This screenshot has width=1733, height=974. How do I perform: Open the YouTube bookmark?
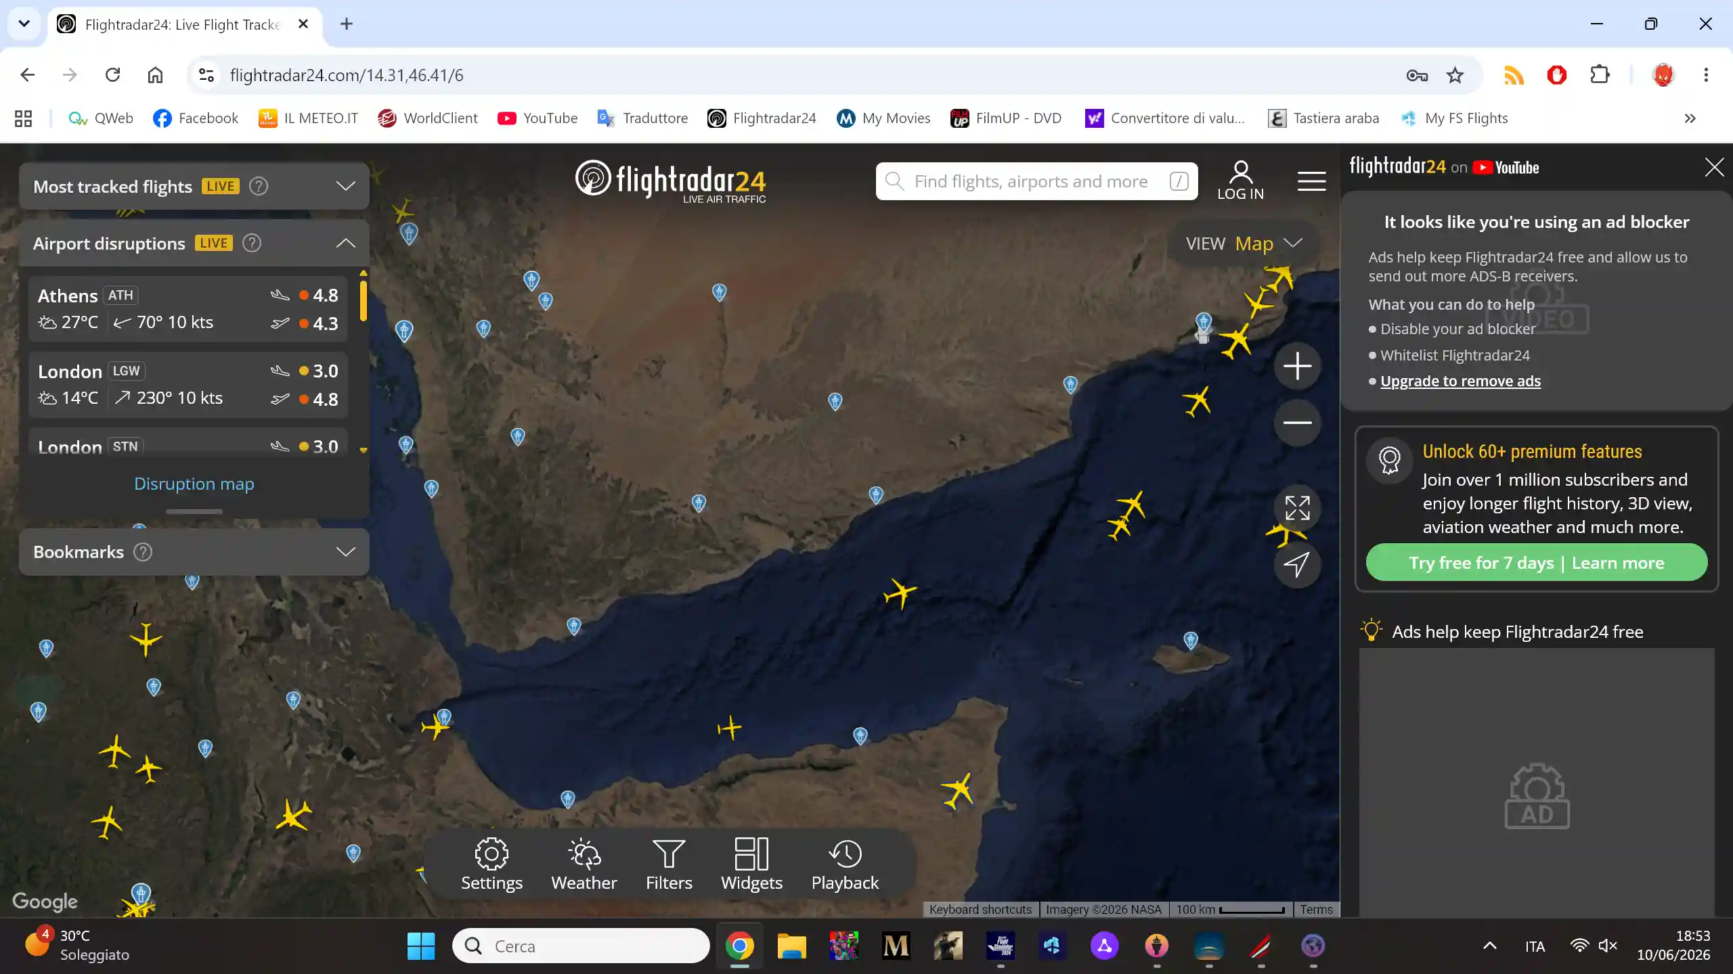(538, 118)
